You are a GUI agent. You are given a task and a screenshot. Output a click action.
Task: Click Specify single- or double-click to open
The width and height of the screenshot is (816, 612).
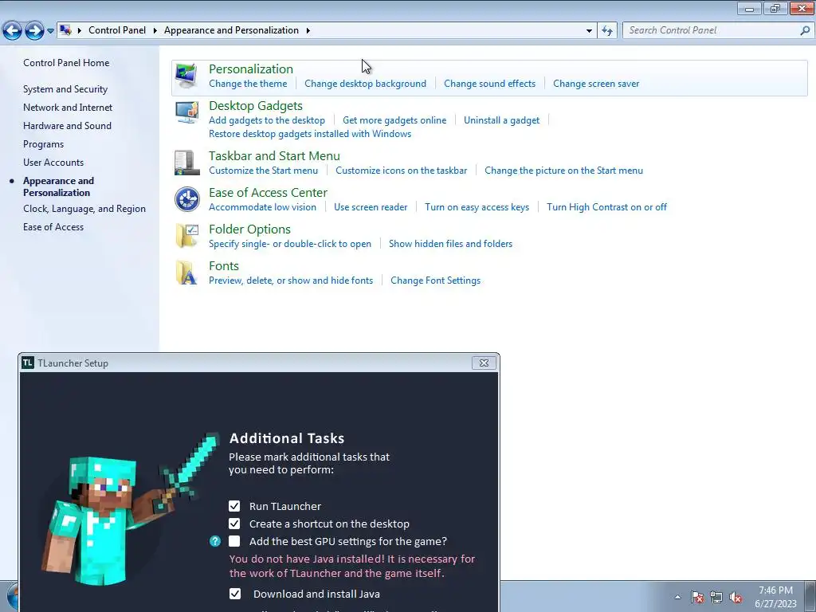click(x=290, y=244)
